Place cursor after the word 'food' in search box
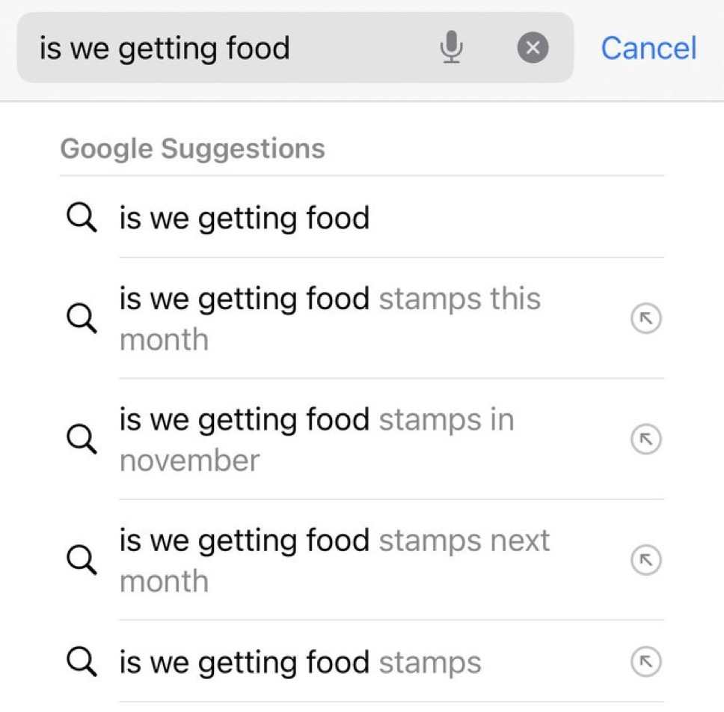This screenshot has width=724, height=712. [x=291, y=49]
